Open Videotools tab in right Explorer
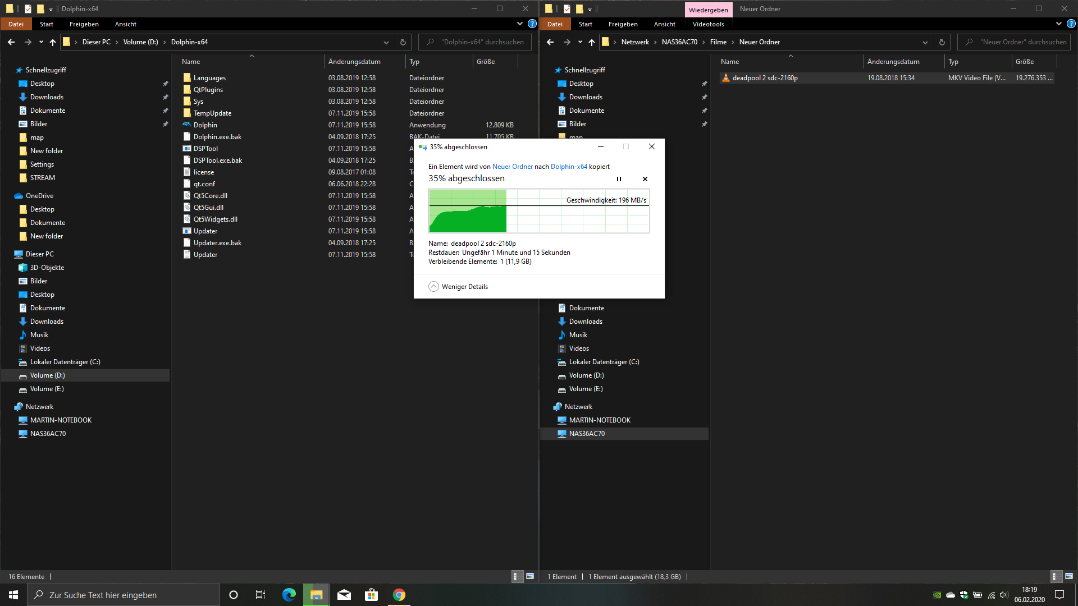Image resolution: width=1078 pixels, height=606 pixels. [x=708, y=24]
